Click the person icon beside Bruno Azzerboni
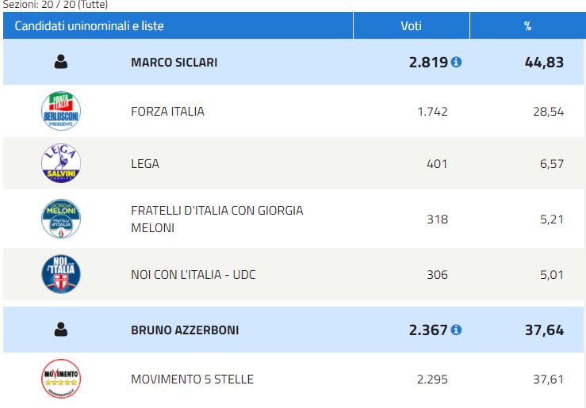The image size is (586, 408). click(x=61, y=330)
